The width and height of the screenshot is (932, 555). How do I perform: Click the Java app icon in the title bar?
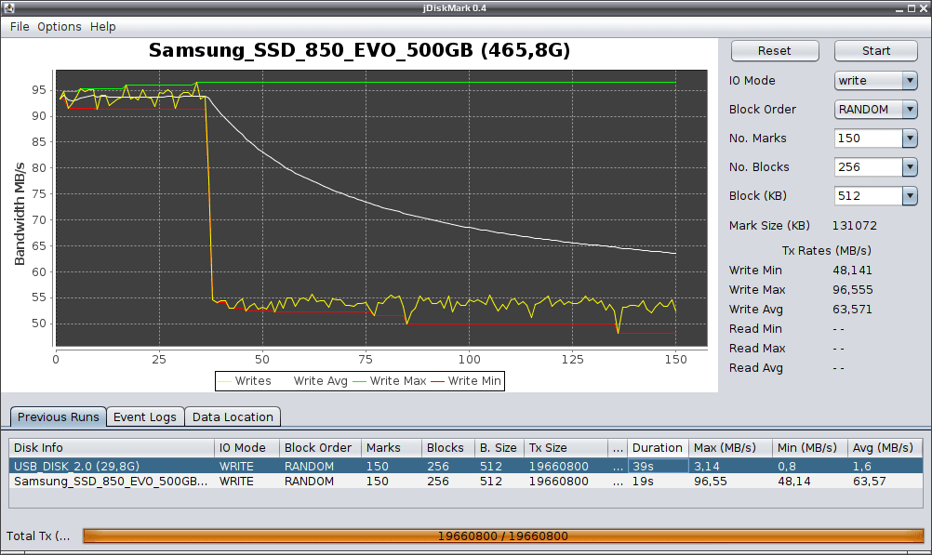(8, 7)
